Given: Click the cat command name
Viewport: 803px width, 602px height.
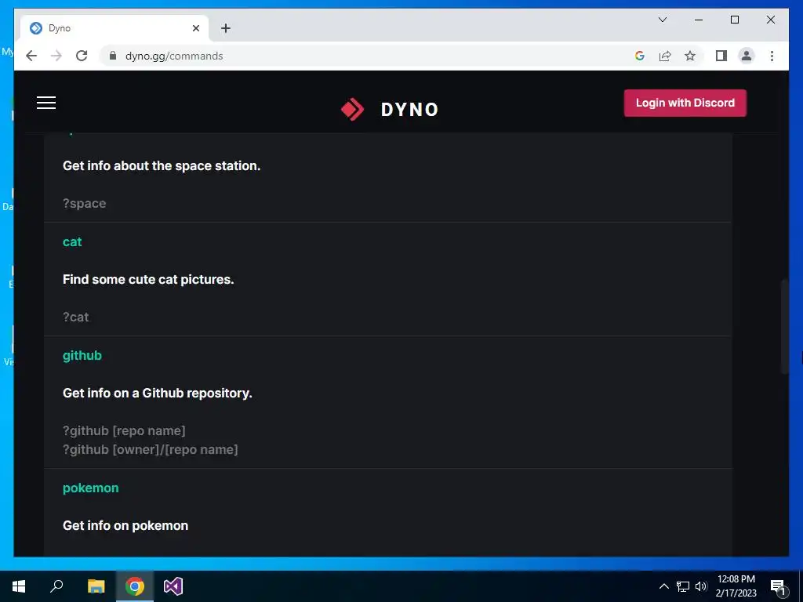Looking at the screenshot, I should point(72,241).
